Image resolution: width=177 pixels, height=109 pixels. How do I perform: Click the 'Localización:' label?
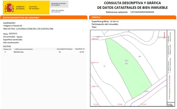tap(9, 23)
